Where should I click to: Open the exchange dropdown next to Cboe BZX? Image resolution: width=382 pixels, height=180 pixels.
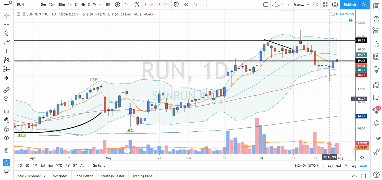77,14
